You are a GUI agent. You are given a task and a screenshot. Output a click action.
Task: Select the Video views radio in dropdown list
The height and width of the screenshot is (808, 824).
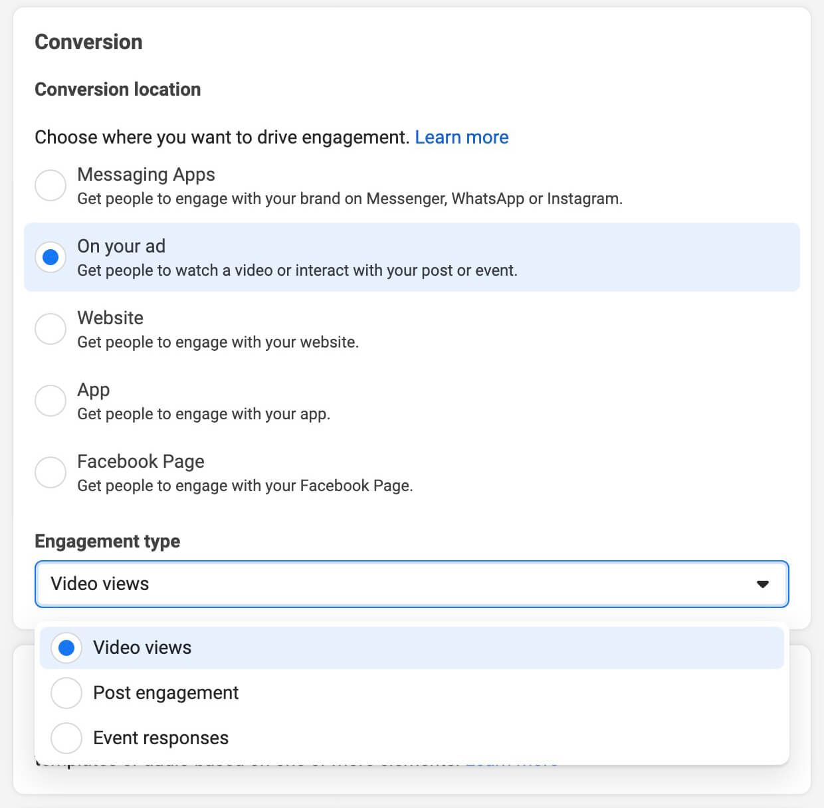point(66,648)
